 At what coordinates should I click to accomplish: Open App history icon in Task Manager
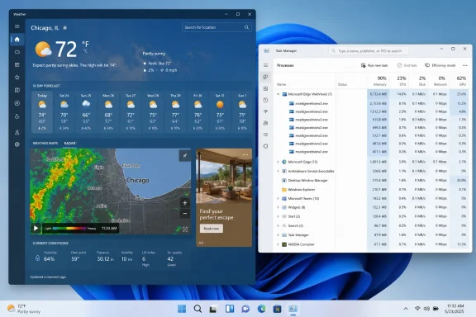[x=265, y=100]
